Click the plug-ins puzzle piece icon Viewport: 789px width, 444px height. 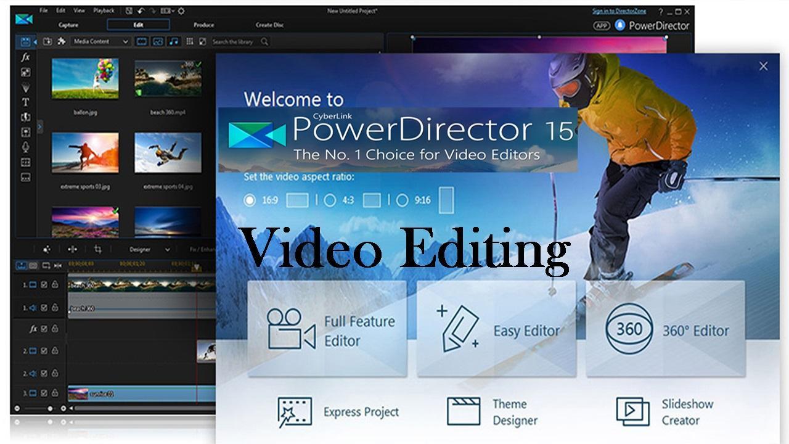point(61,41)
